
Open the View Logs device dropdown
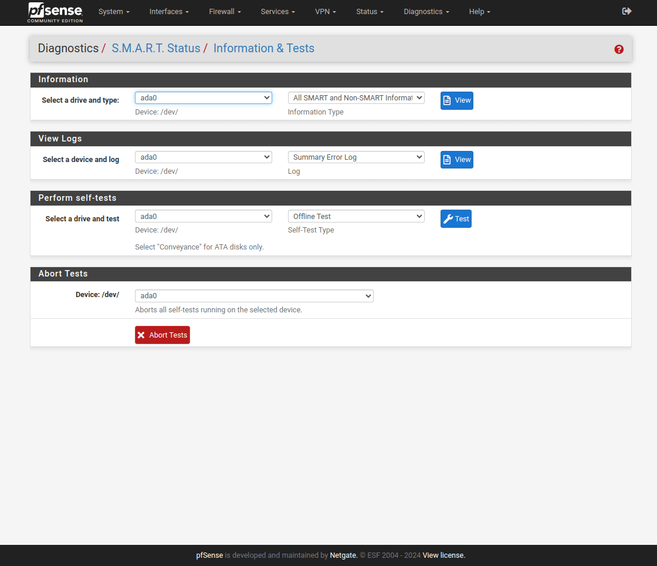[x=203, y=157]
